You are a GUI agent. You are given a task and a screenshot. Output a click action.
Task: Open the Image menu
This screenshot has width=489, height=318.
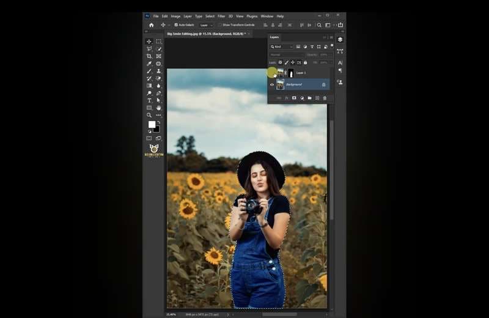tap(175, 17)
